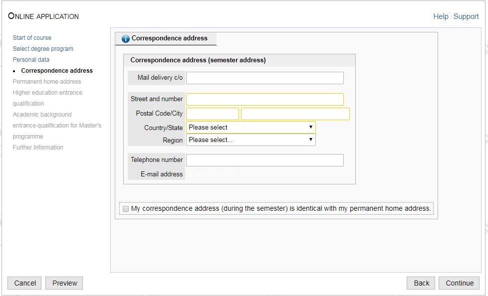
Task: Click the Support link
Action: coord(466,16)
